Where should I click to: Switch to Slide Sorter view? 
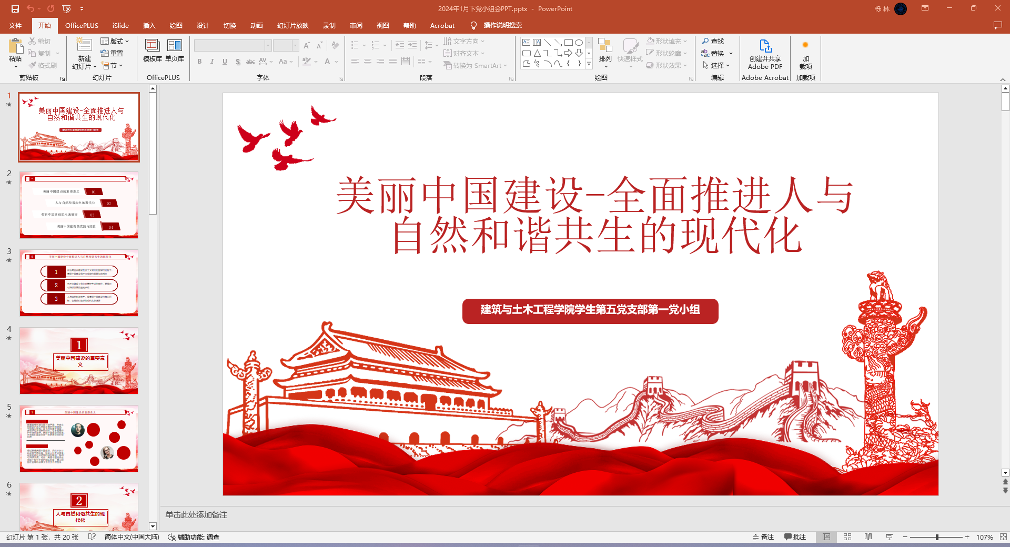click(847, 537)
